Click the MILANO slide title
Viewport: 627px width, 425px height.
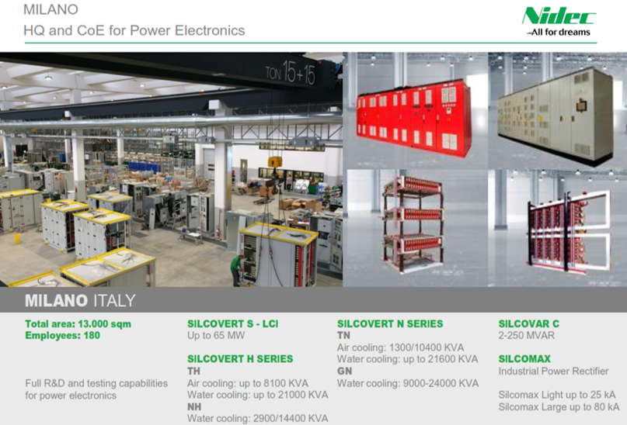pos(51,10)
